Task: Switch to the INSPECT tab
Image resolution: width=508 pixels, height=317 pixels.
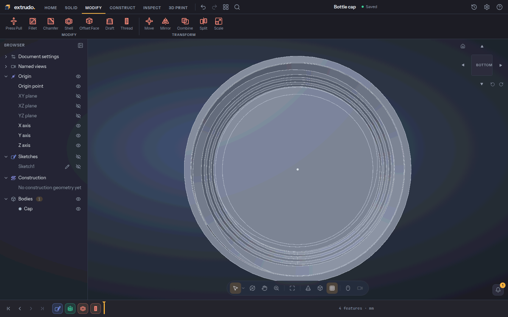Action: 152,8
